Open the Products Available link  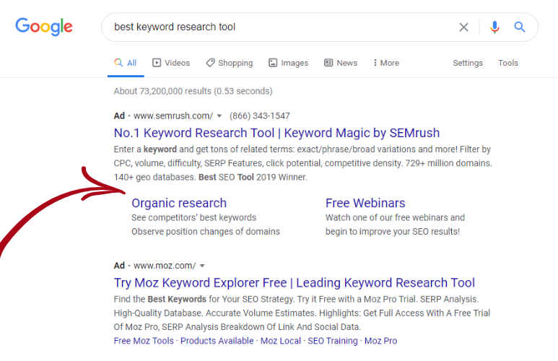(x=217, y=341)
